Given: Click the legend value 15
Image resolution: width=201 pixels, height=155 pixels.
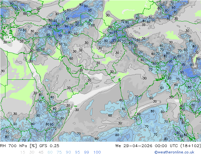Looking at the screenshot, I should tap(23, 152).
